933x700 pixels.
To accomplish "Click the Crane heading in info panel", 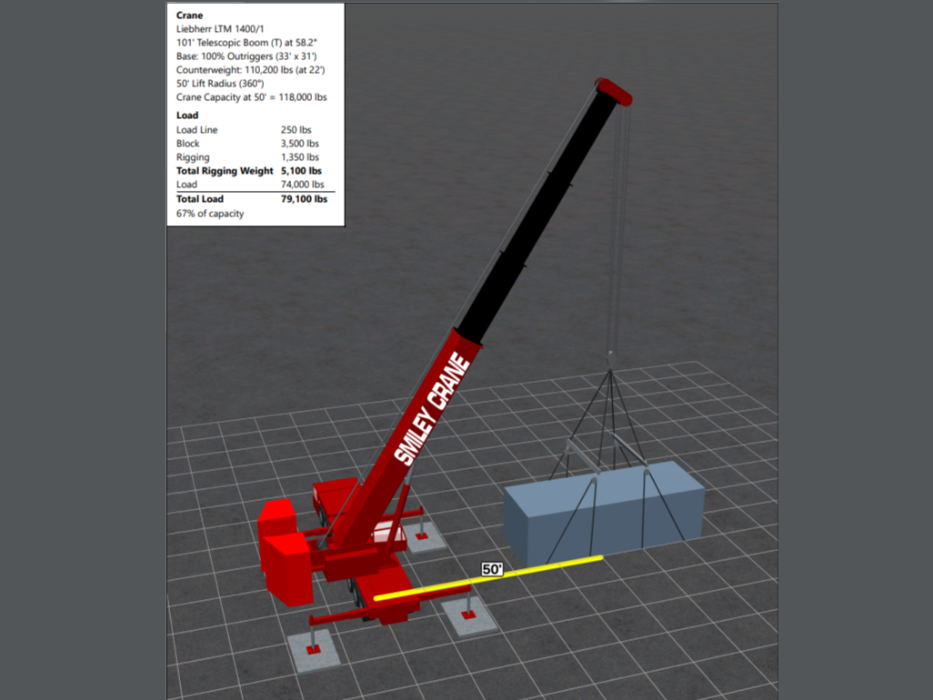I will 189,15.
